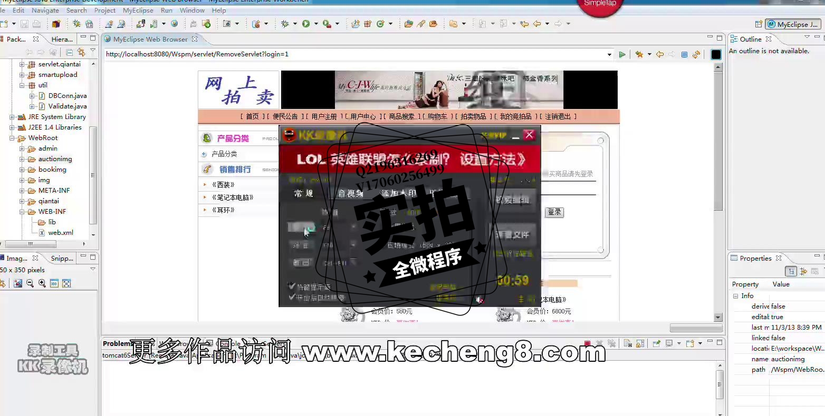
Task: Click Open Type folder toolbar icon
Action: [x=409, y=24]
